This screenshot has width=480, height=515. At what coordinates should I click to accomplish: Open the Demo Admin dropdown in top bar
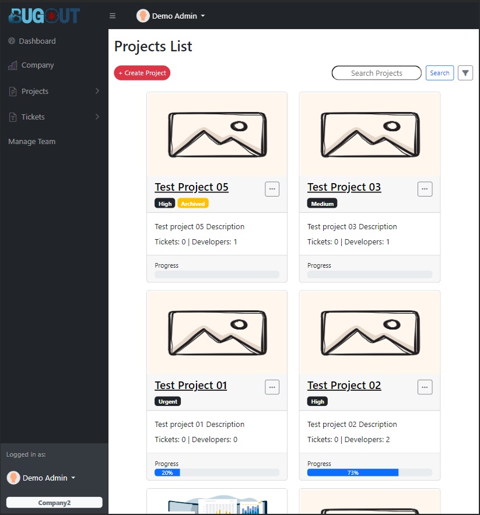tap(178, 16)
